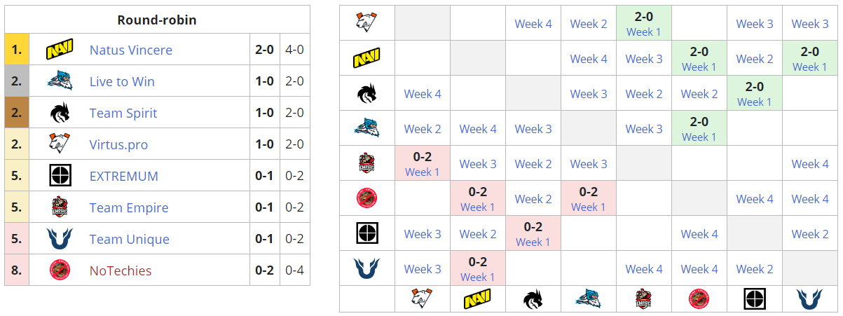Open the Virtus.pro team name link

118,145
